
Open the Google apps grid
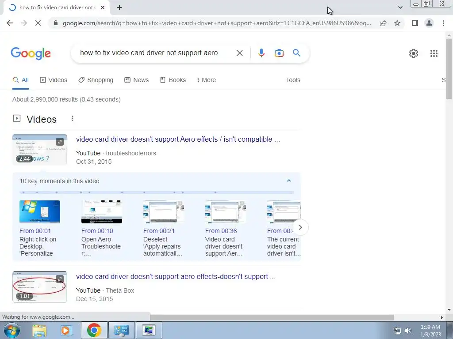(x=434, y=53)
